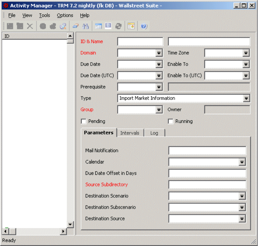Click the form view toolbar icon

(x=108, y=26)
